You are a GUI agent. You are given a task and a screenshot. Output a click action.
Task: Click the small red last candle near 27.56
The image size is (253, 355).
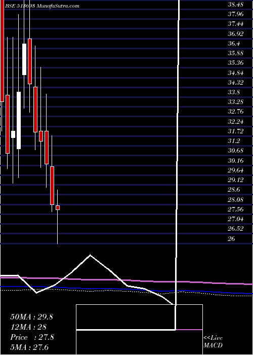(58, 207)
